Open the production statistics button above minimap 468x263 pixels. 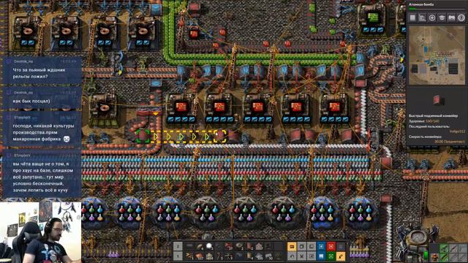tap(423, 18)
